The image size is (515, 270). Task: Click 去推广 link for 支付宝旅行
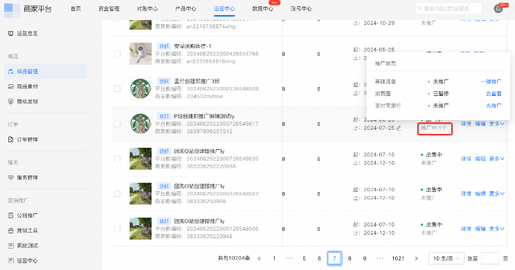[x=494, y=106]
